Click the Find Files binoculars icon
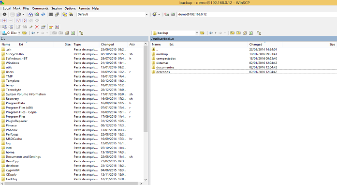Image resolution: width=337 pixels, height=185 pixels. tap(71, 15)
